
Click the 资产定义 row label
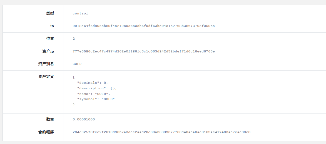click(x=46, y=77)
